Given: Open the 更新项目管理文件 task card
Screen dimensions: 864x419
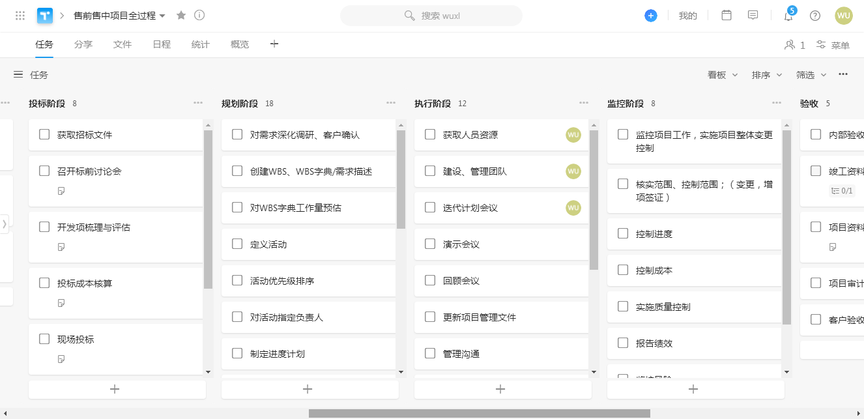Looking at the screenshot, I should coord(502,317).
